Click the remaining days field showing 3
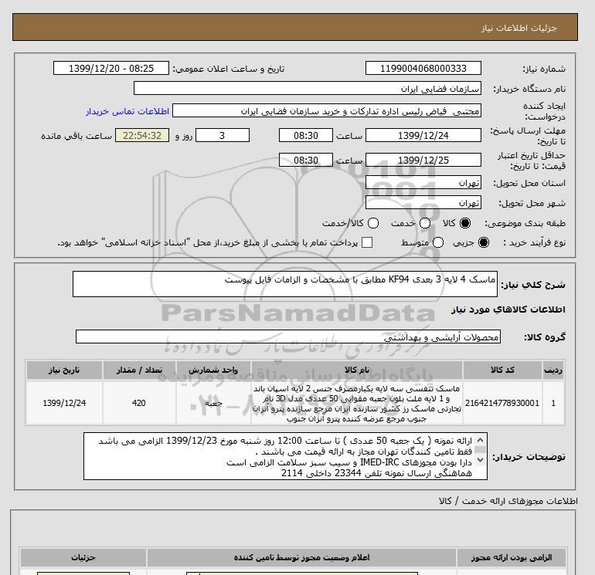This screenshot has height=575, width=595. pyautogui.click(x=223, y=135)
